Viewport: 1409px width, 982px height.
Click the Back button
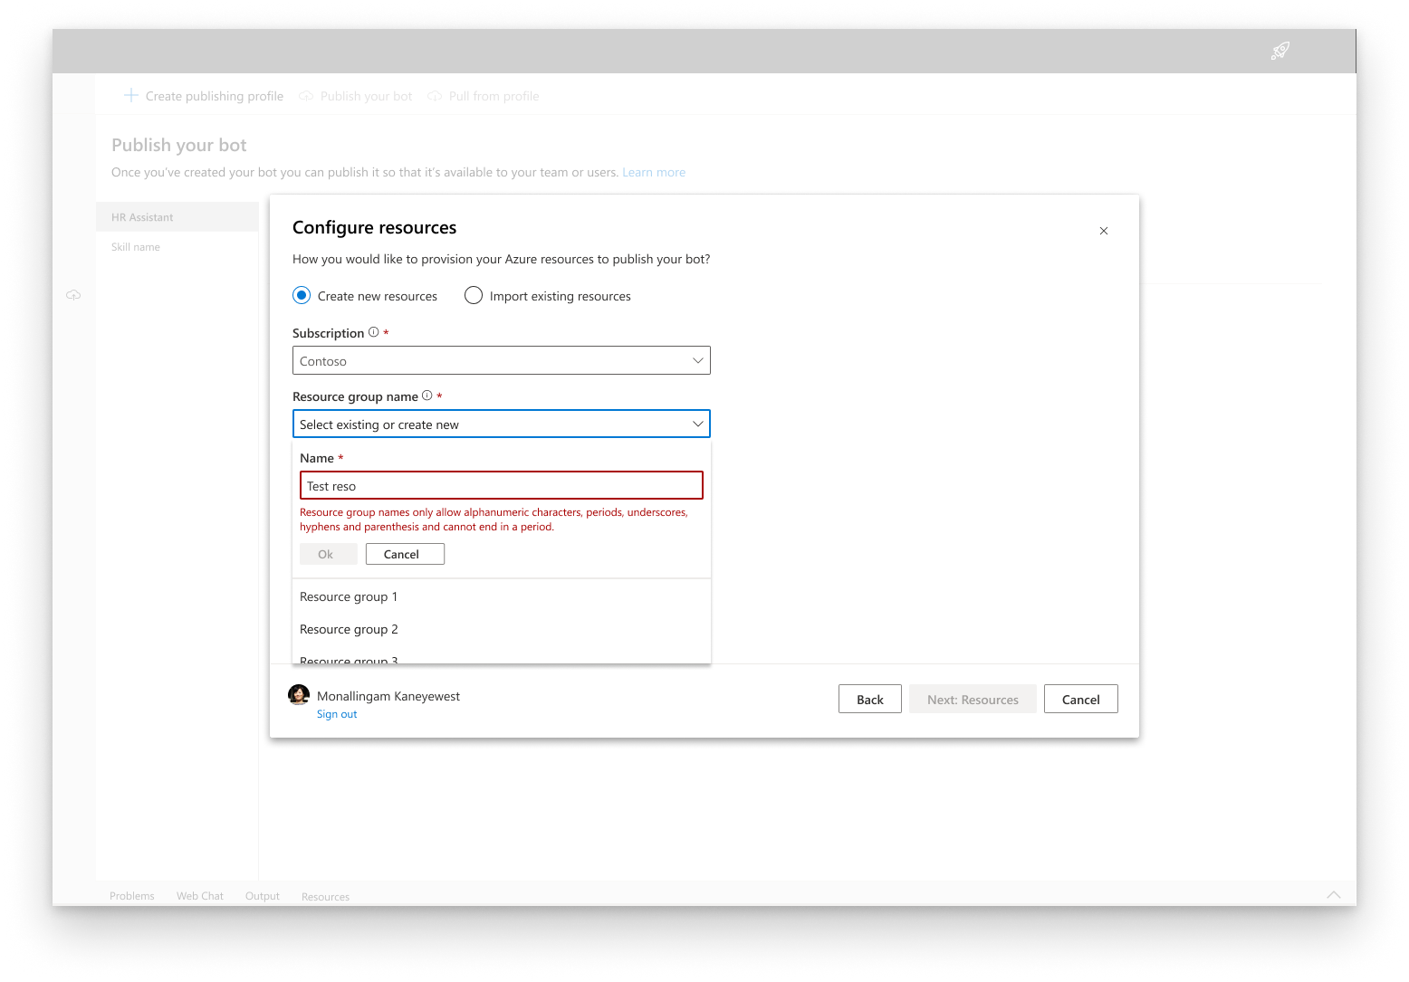869,699
